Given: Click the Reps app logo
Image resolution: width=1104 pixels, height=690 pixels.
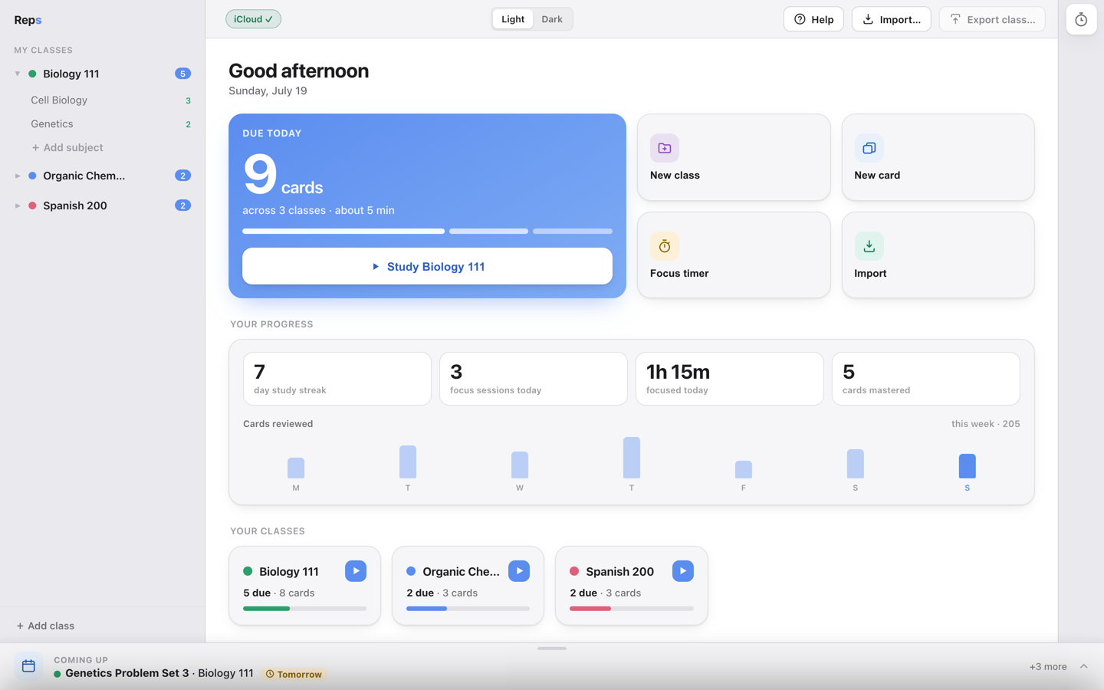Looking at the screenshot, I should click(x=28, y=20).
